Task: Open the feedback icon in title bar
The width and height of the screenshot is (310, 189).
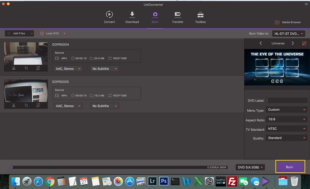Action: point(306,4)
